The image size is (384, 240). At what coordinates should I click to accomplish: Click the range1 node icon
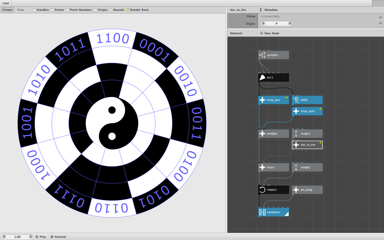pos(296,134)
